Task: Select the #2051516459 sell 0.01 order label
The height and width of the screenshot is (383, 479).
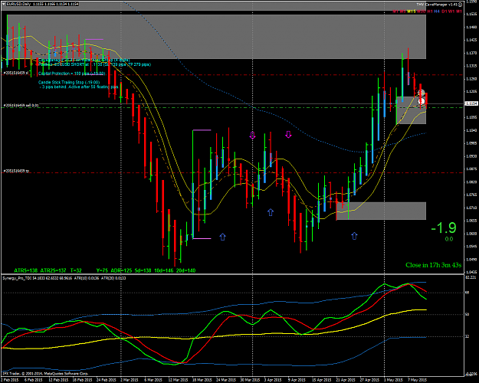Action: (21, 105)
